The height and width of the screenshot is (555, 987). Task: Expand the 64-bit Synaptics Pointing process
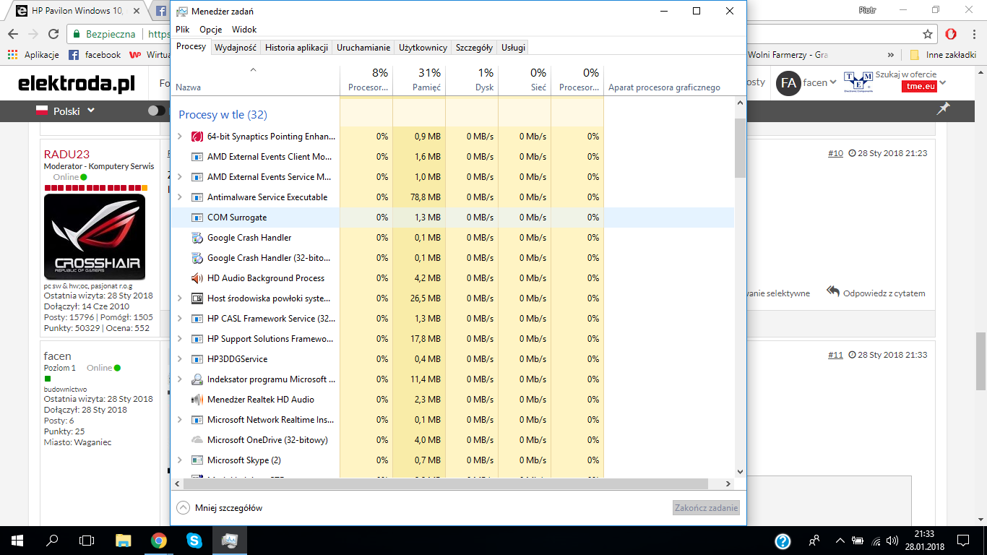180,137
